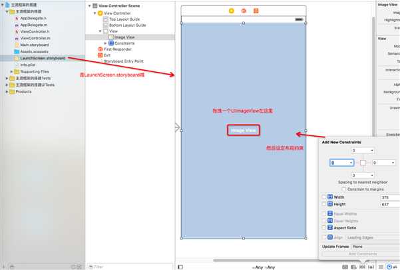Open the right spacing constraint dropdown
Viewport: 400px width, 270px height.
tap(393, 163)
